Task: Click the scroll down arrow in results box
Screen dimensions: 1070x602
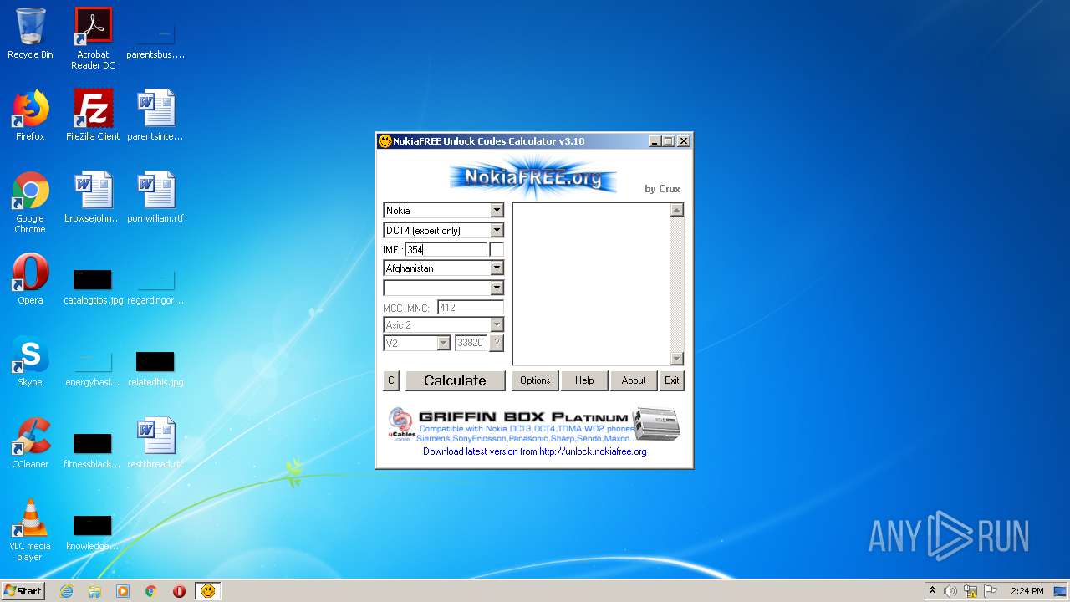Action: pyautogui.click(x=677, y=359)
